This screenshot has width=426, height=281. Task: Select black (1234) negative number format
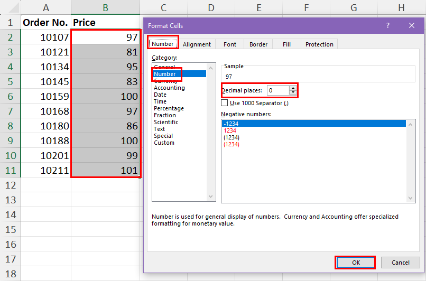tap(314, 137)
